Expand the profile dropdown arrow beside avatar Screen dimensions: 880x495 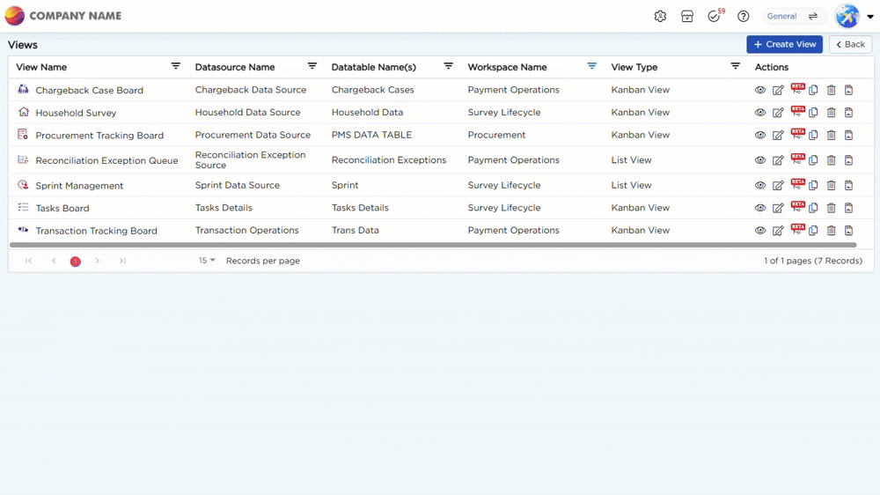tap(870, 16)
